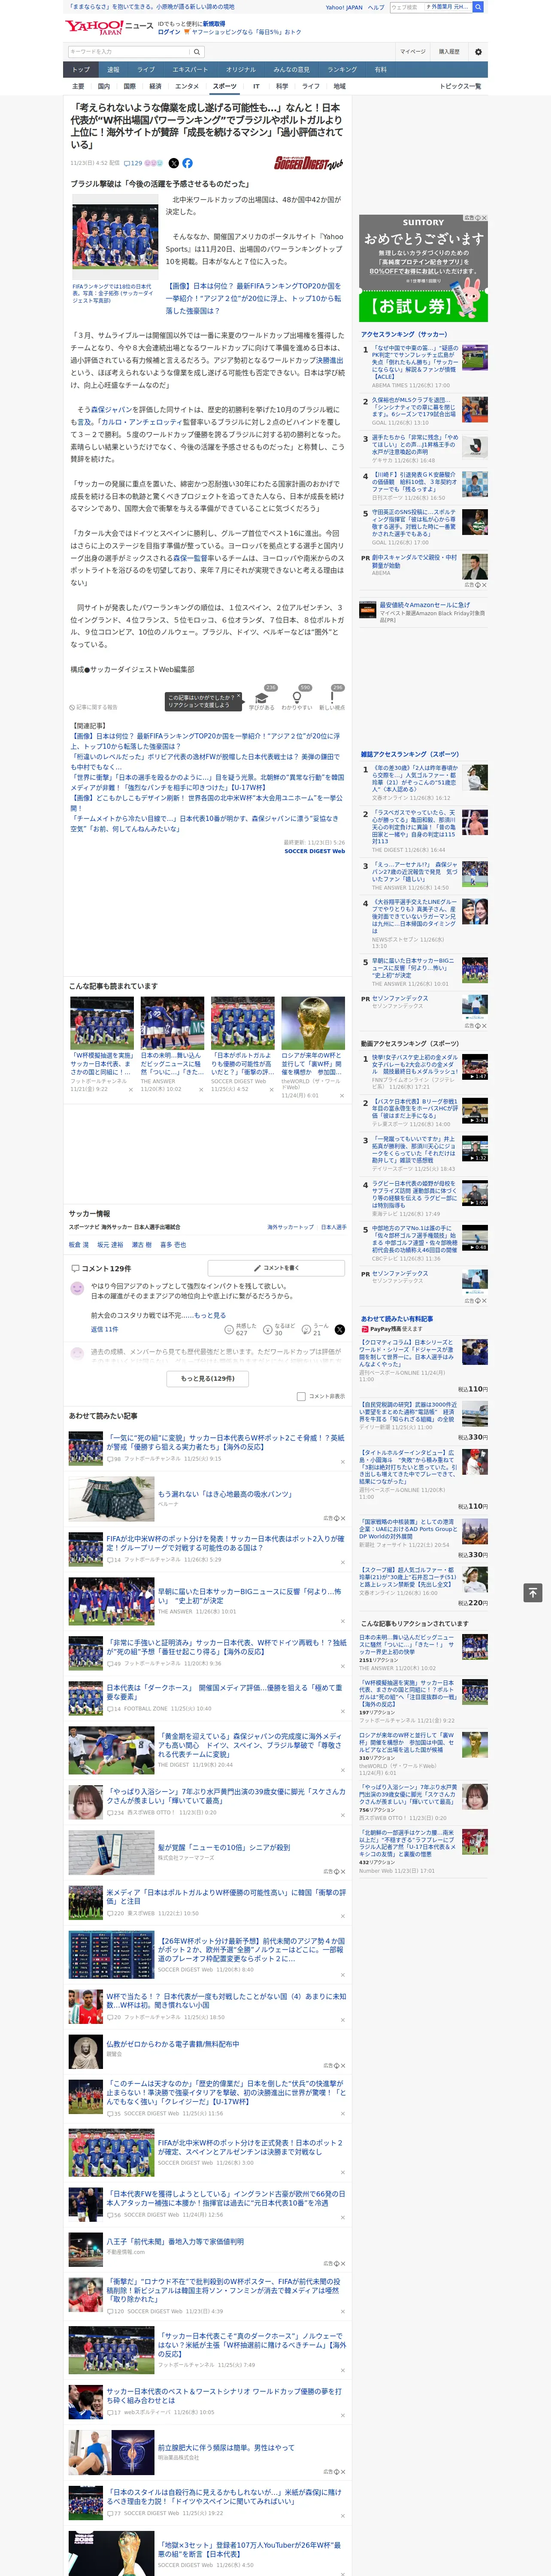Click the Suntory お試し券 ad banner
The height and width of the screenshot is (2576, 551).
pyautogui.click(x=423, y=268)
